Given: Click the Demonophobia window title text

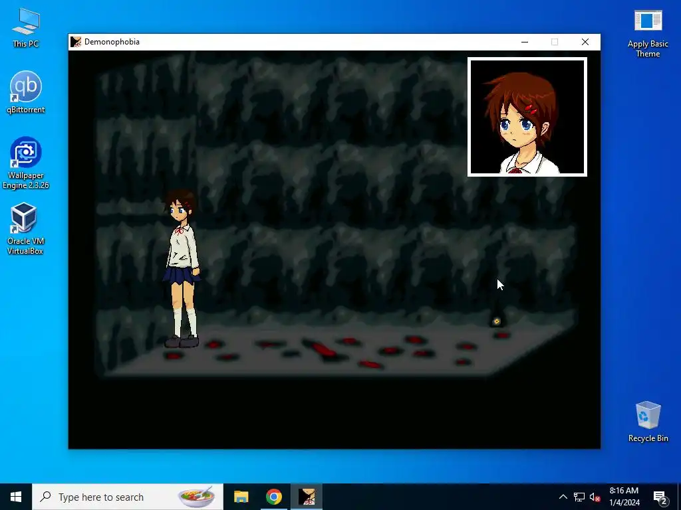Looking at the screenshot, I should point(112,42).
